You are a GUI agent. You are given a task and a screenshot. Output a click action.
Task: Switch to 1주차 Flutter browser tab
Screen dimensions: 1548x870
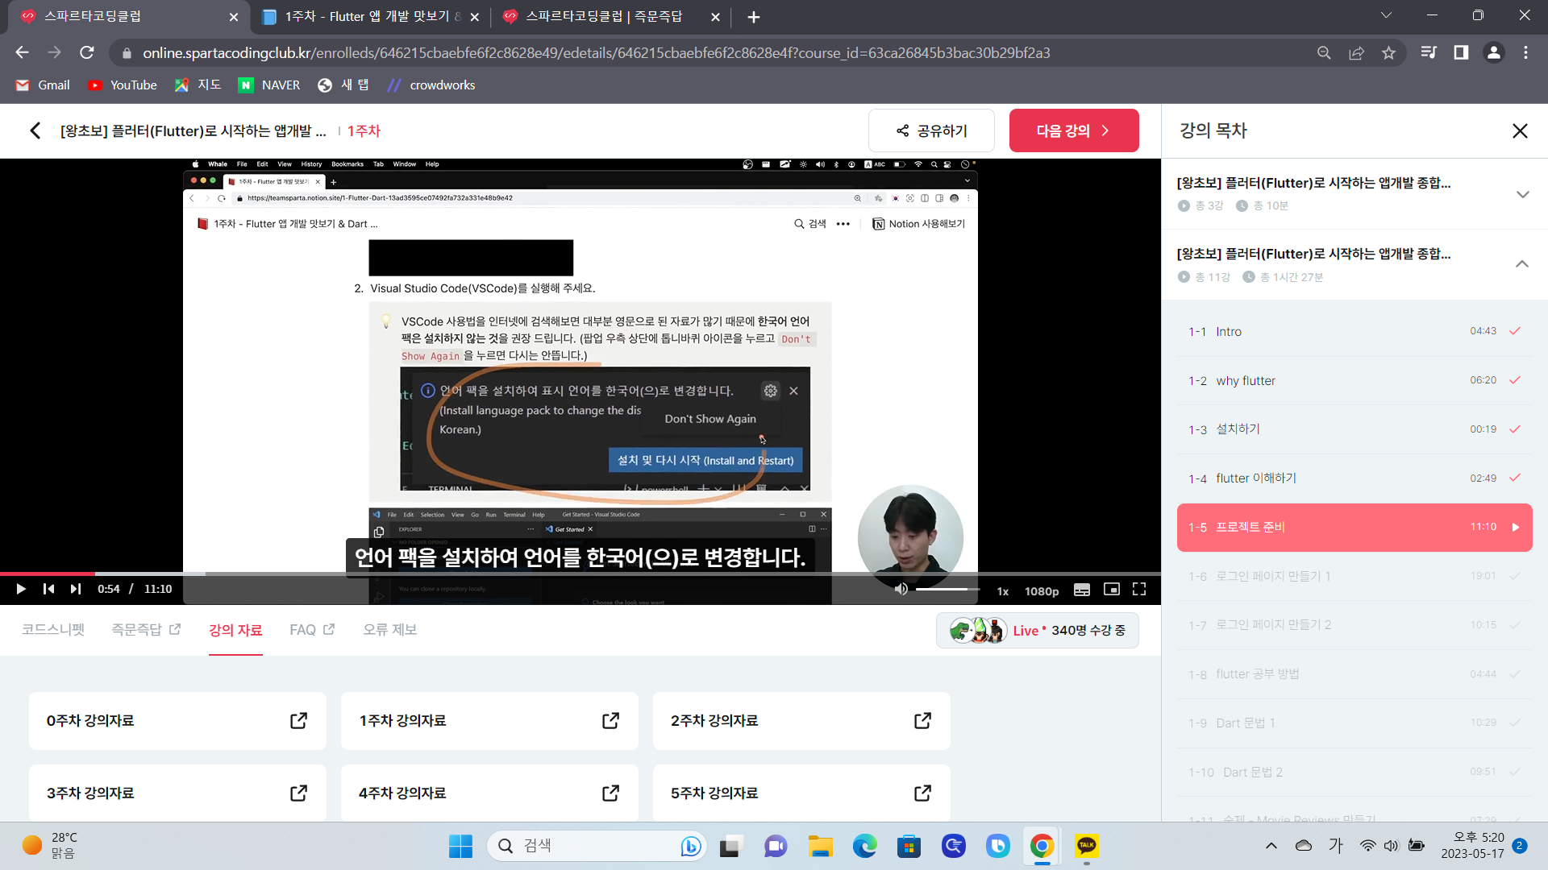tap(371, 17)
